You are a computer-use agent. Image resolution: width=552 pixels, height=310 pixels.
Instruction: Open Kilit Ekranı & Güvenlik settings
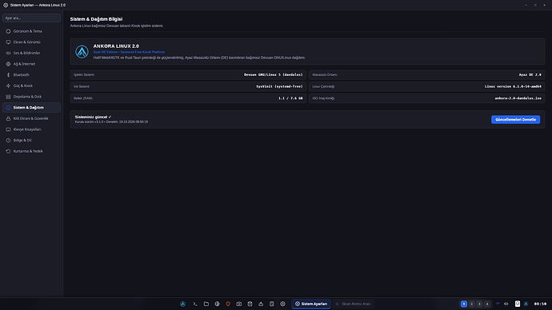[31, 118]
